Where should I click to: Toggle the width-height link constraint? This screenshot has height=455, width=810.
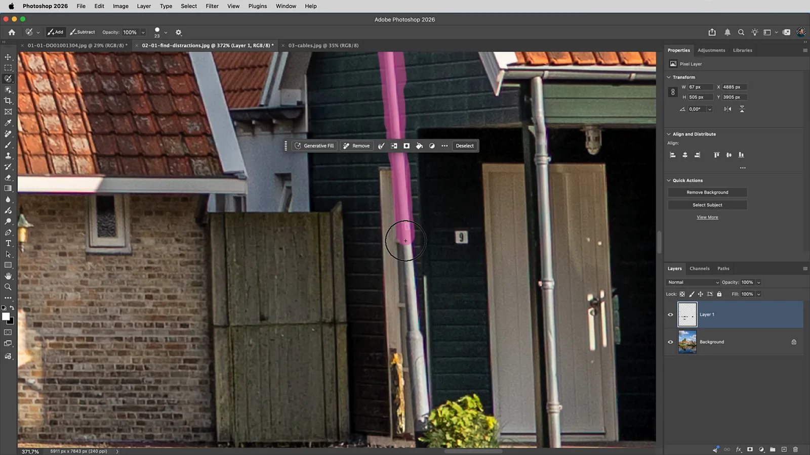tap(673, 92)
